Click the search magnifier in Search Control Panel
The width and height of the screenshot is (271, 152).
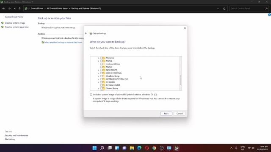click(266, 8)
